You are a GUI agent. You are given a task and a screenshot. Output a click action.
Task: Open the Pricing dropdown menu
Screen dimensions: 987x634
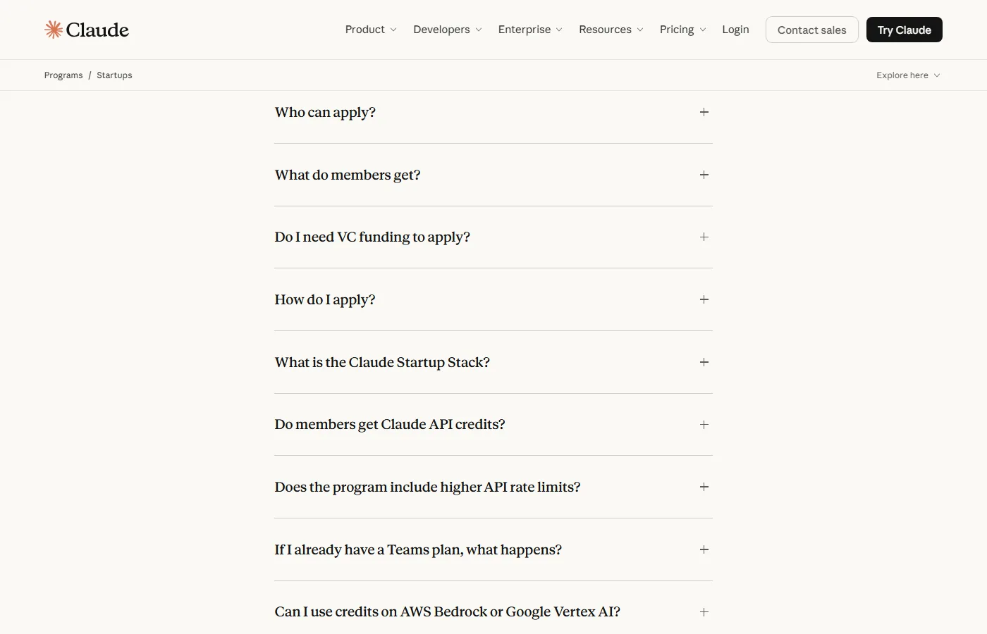[x=682, y=30]
